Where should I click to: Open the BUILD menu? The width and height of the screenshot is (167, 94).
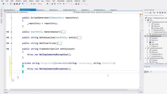coord(25,1)
